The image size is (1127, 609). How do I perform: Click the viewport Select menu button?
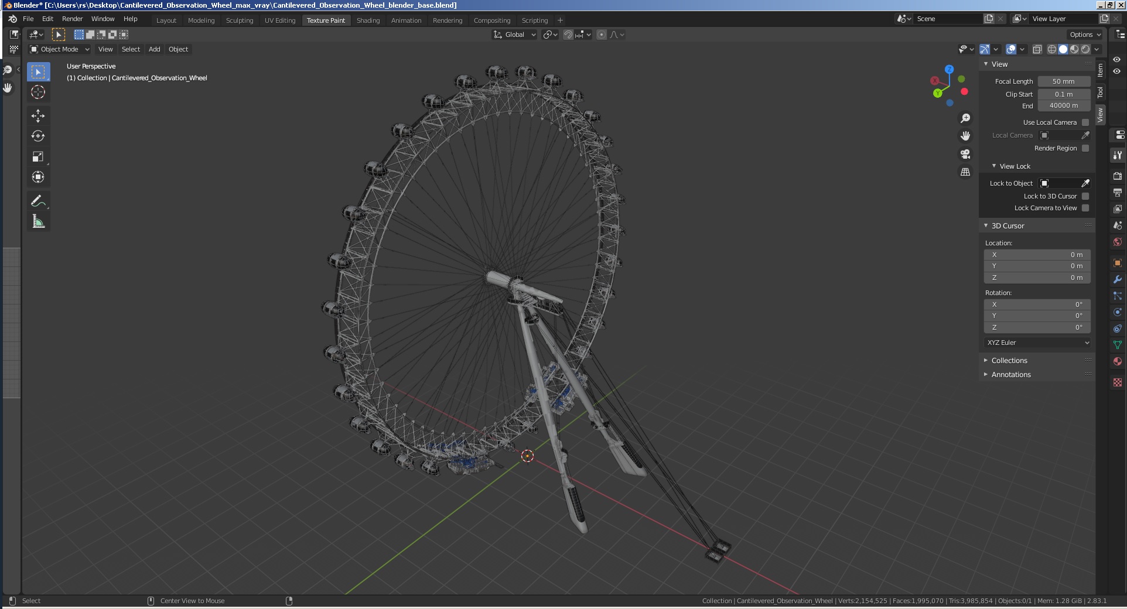[131, 49]
